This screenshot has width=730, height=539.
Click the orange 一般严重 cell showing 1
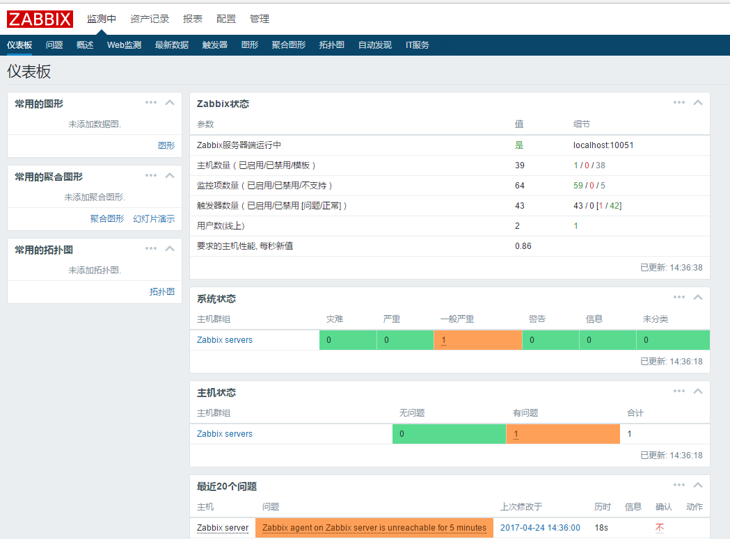click(477, 340)
